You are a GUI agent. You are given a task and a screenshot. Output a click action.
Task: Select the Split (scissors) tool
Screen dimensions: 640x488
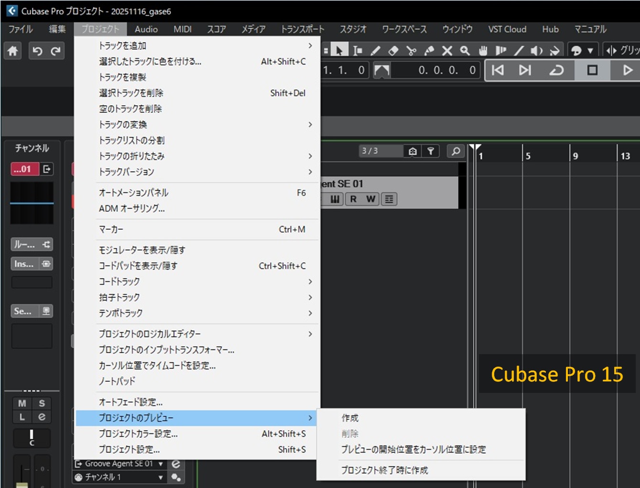[411, 50]
